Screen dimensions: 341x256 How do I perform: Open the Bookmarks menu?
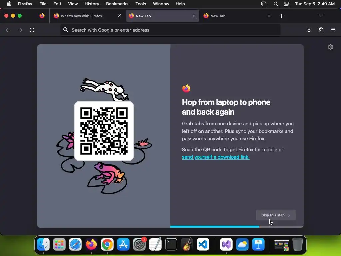(117, 4)
